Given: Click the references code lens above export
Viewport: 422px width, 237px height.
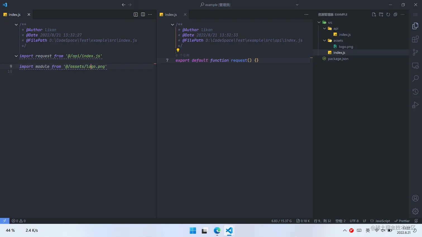Looking at the screenshot, I should tap(183, 55).
